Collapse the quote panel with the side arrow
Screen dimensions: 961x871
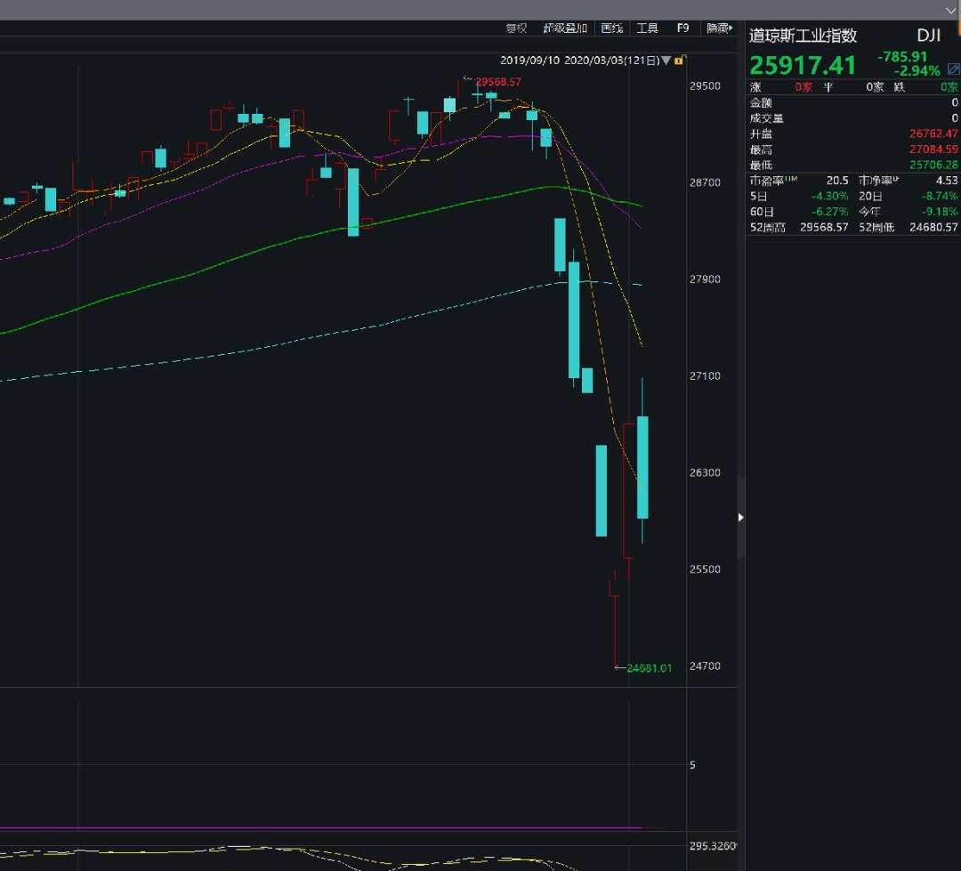tap(741, 517)
